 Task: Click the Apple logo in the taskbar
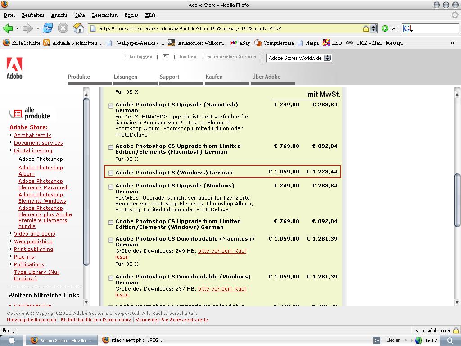tap(12, 340)
